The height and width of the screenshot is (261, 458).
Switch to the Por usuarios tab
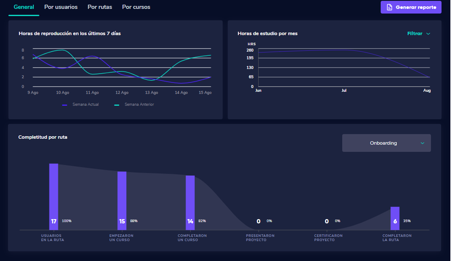(61, 7)
